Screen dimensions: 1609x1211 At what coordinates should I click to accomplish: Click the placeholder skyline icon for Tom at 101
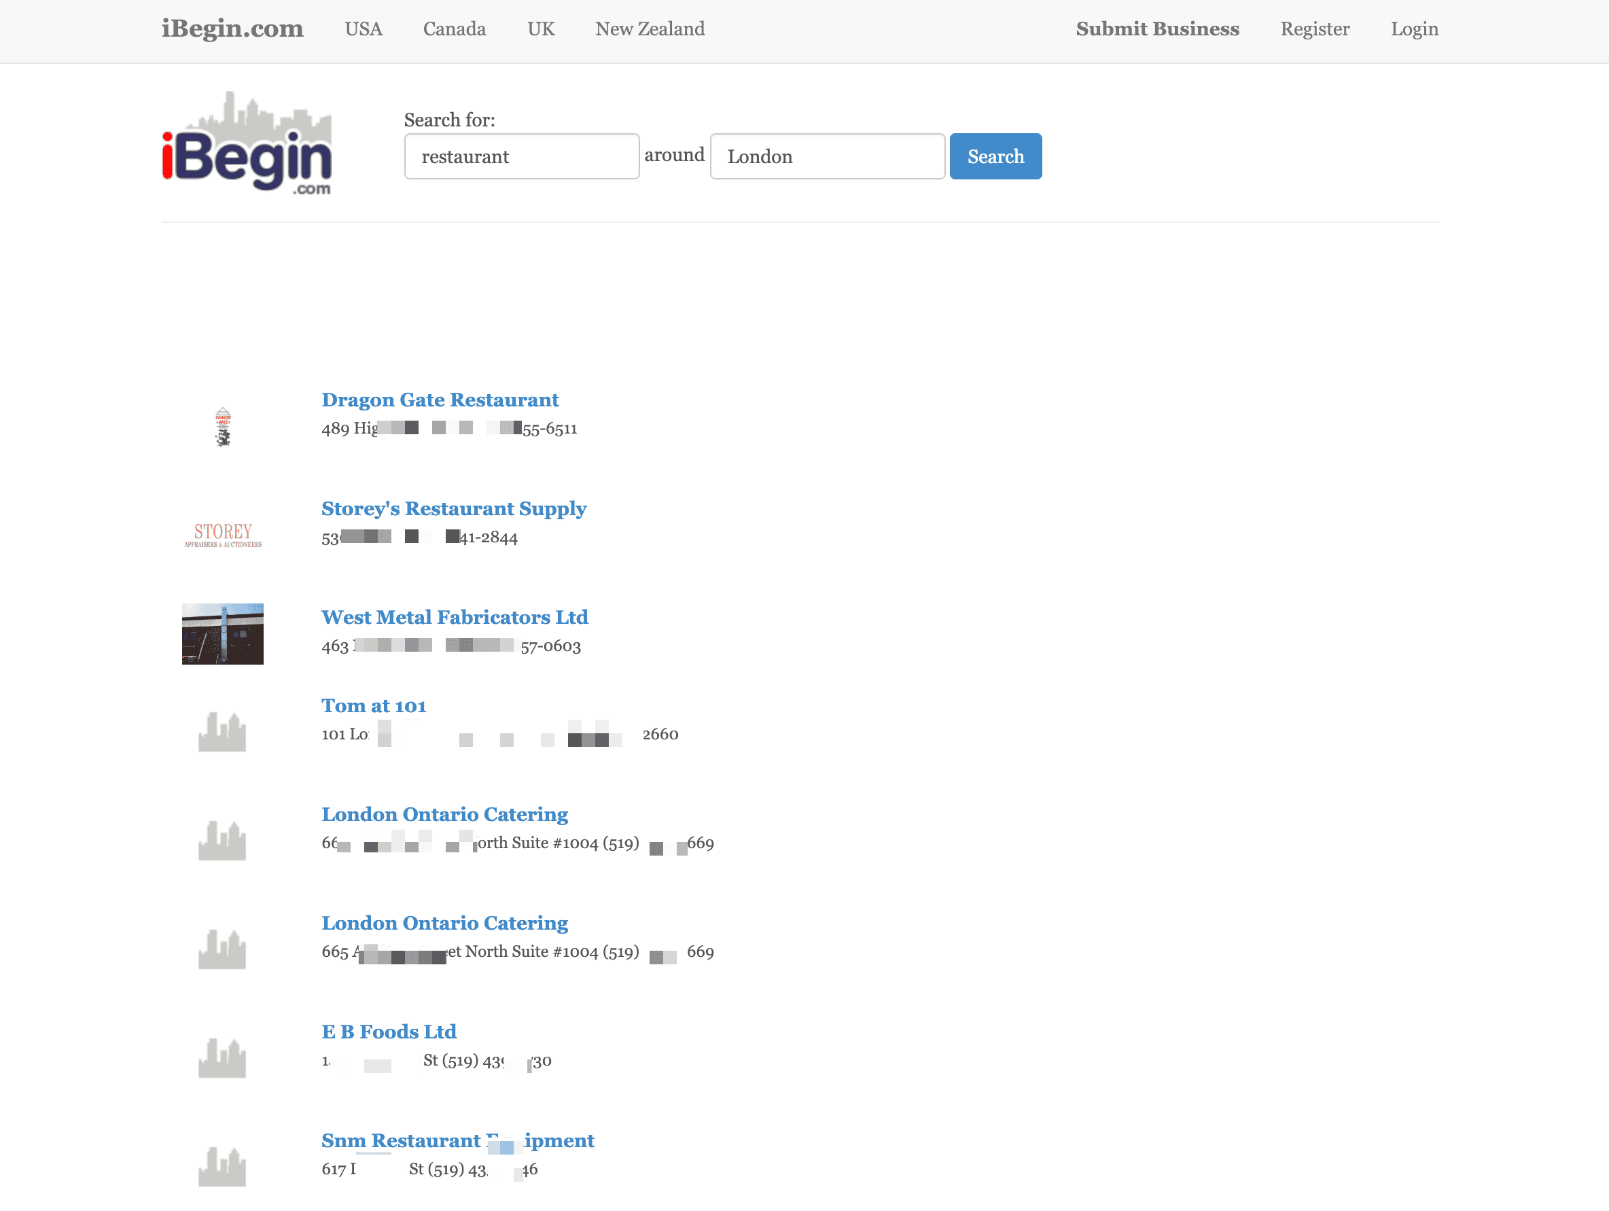(x=223, y=733)
